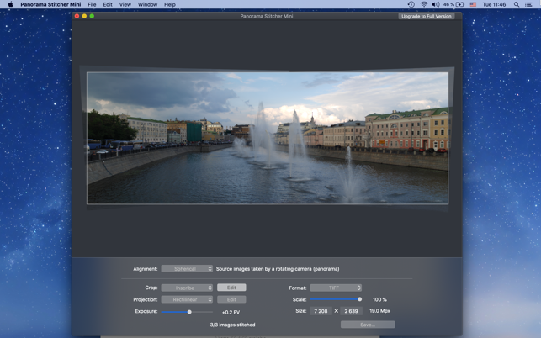
Task: Click the '3/3 images stitched' status text
Action: pyautogui.click(x=232, y=325)
